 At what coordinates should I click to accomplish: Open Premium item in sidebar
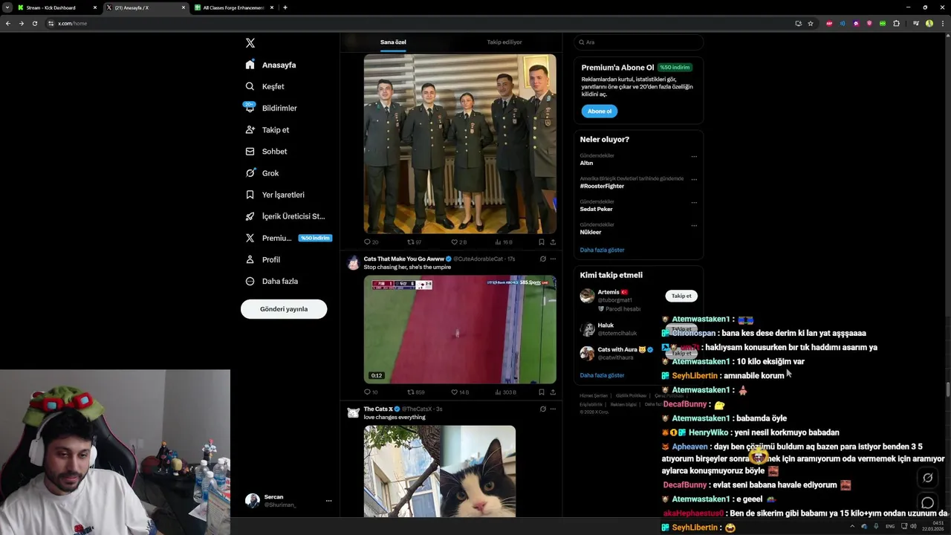pyautogui.click(x=287, y=238)
